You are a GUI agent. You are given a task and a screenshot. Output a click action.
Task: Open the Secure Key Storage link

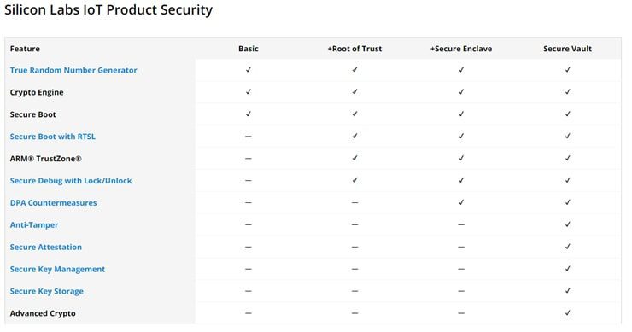47,291
